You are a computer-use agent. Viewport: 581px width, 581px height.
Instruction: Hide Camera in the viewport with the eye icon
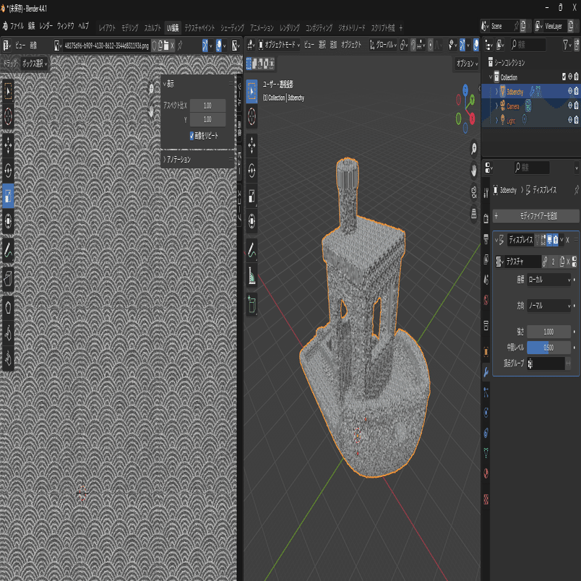pyautogui.click(x=570, y=106)
